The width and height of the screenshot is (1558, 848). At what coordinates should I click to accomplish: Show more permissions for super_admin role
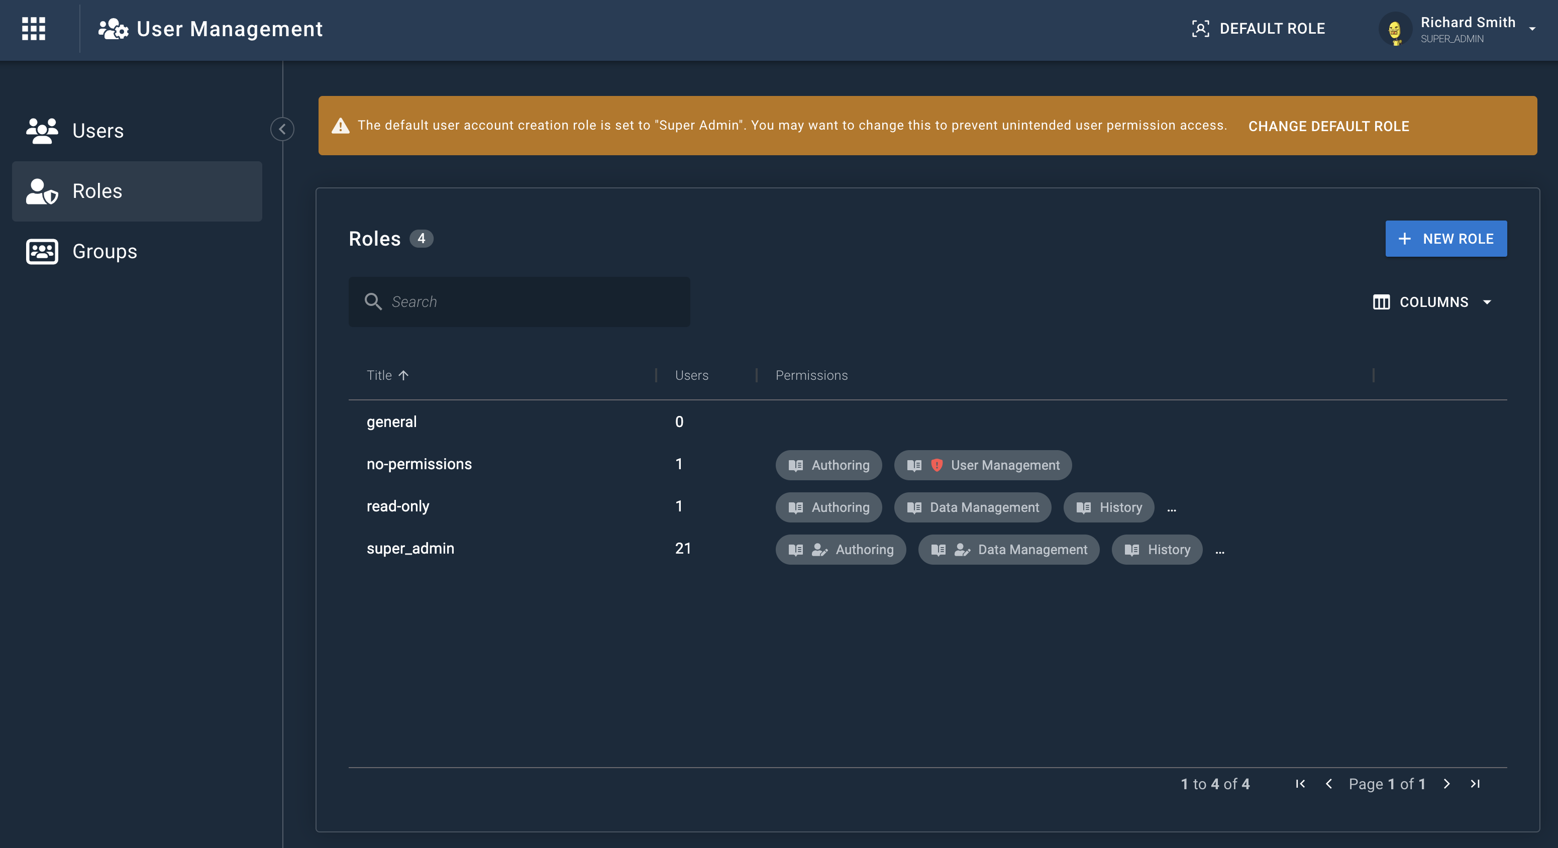coord(1220,551)
